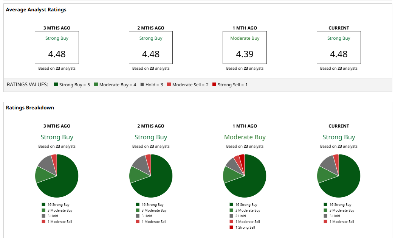Click 3 Hold legend text under the CURRENT pie
Screen dimensions: 398x243
coord(335,216)
